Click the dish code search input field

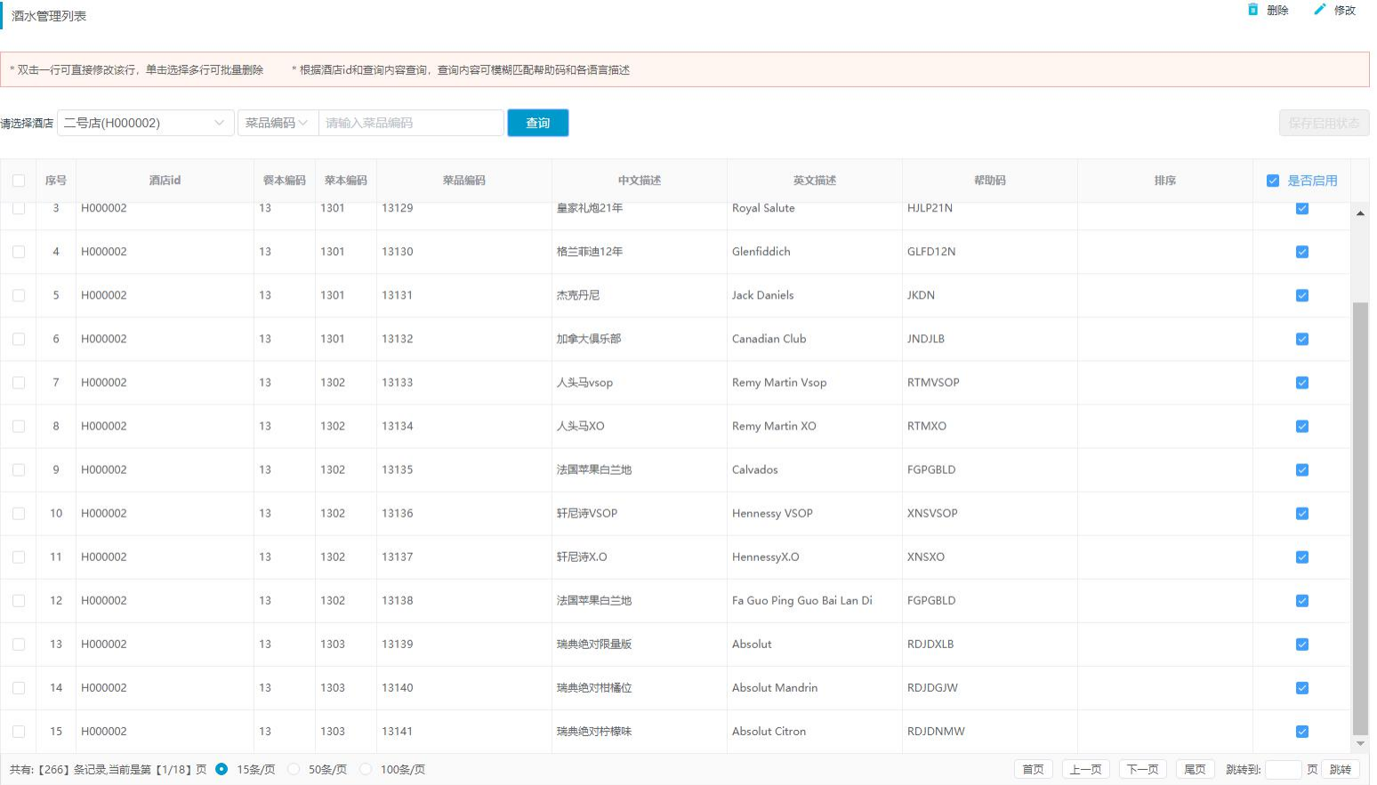pyautogui.click(x=411, y=123)
